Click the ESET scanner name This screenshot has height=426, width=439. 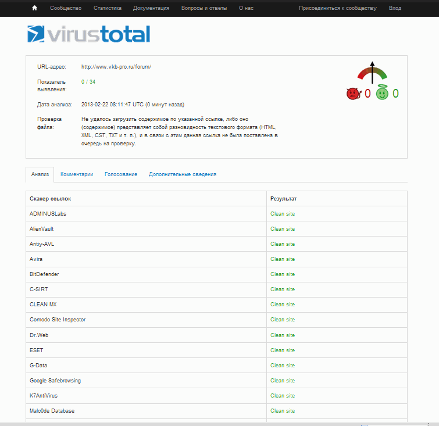(37, 350)
